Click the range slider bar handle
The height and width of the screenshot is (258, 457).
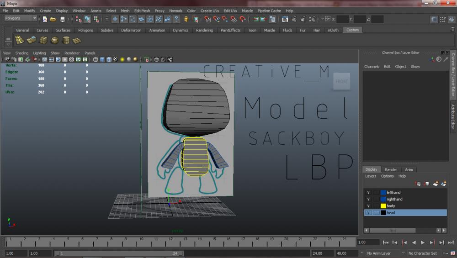(119, 253)
